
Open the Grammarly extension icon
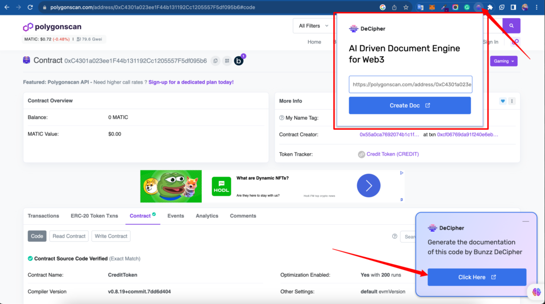467,7
